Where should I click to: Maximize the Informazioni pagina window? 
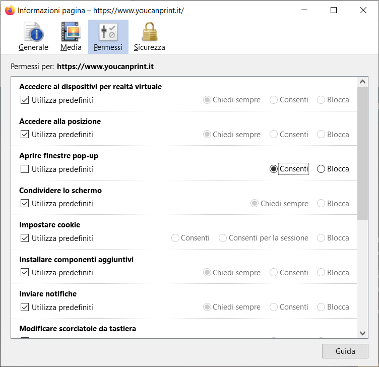pos(333,10)
